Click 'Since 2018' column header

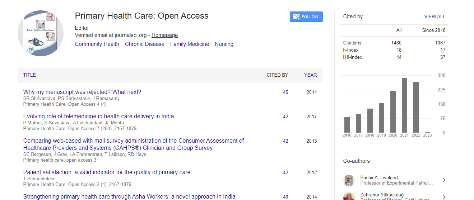pyautogui.click(x=434, y=30)
